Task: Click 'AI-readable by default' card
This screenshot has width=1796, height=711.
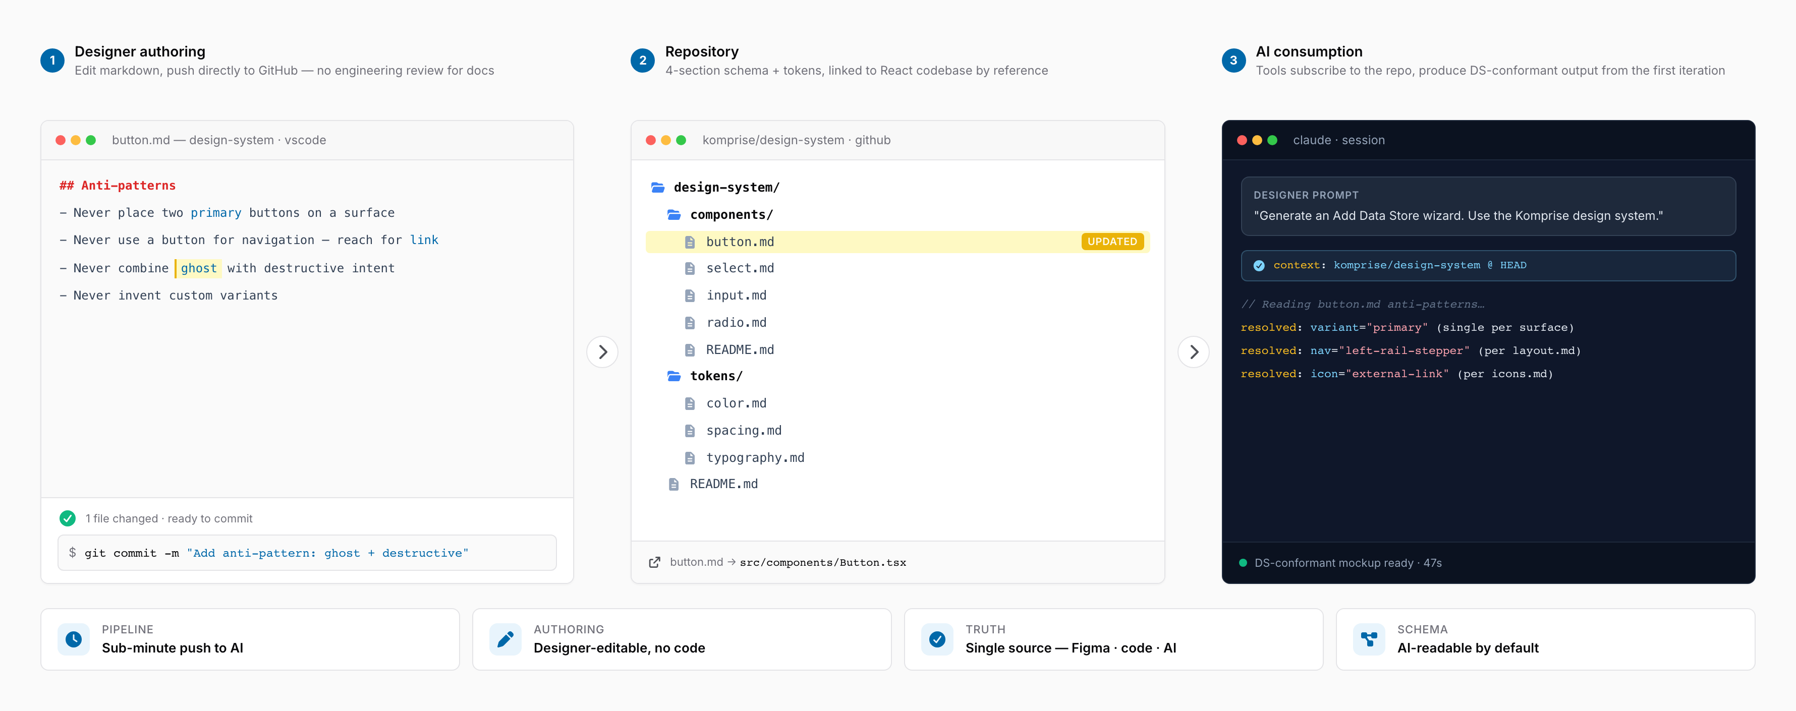Action: pos(1545,639)
